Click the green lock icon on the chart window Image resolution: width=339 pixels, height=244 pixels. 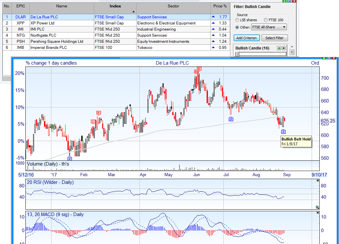coord(324,58)
